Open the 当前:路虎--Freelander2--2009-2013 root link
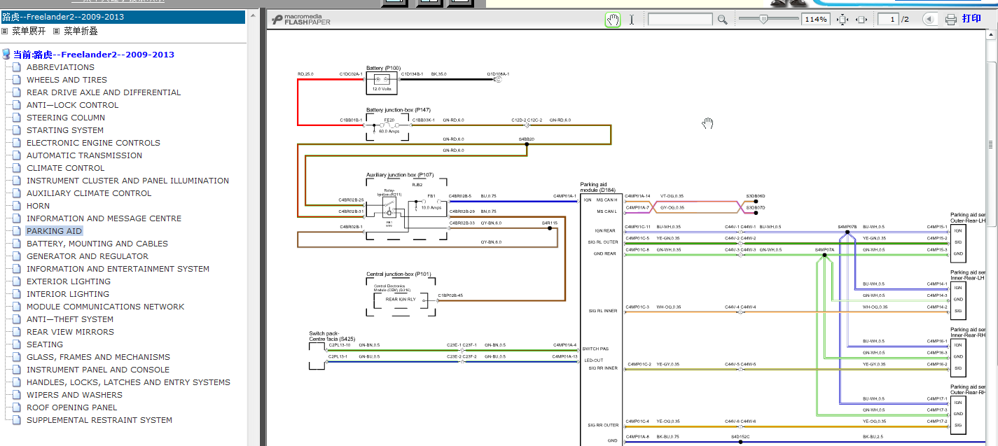 (94, 55)
